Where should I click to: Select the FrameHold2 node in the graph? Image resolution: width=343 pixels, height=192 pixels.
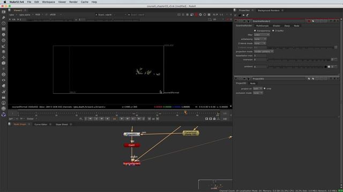pos(191,133)
